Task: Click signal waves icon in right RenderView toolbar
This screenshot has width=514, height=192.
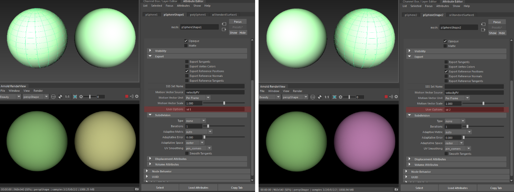Action: [391, 97]
